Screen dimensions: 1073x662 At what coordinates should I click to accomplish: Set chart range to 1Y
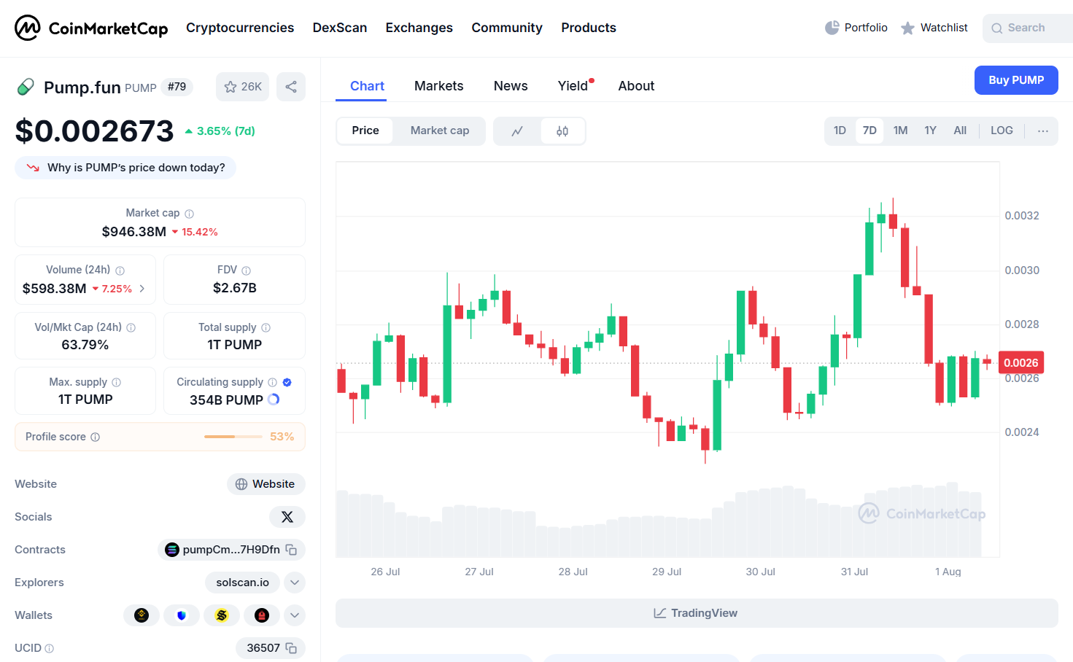coord(931,131)
